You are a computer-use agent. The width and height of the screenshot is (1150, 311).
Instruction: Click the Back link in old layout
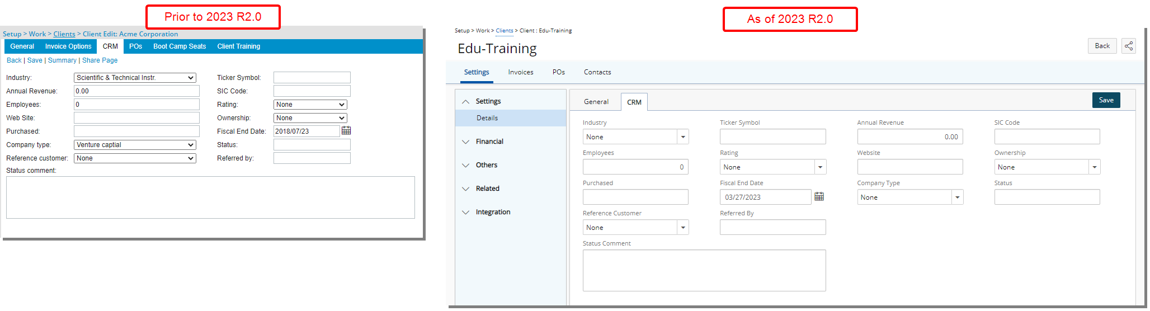point(14,60)
